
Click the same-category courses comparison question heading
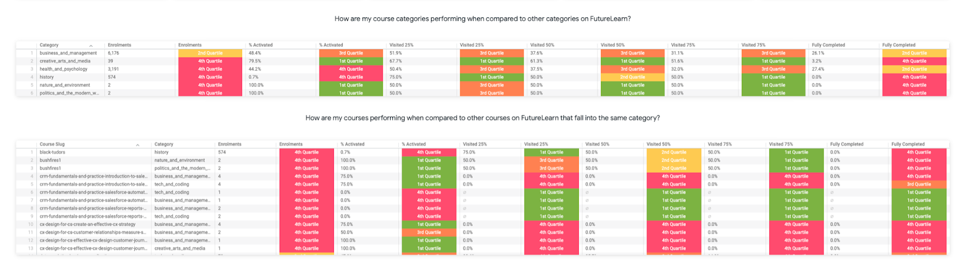coord(482,118)
